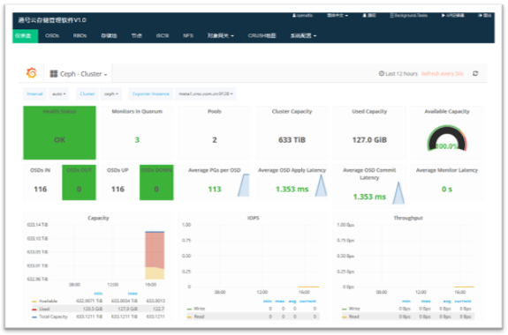The height and width of the screenshot is (335, 508).
Task: Open the Exporter Instance meta1 dropdown
Action: coord(205,93)
